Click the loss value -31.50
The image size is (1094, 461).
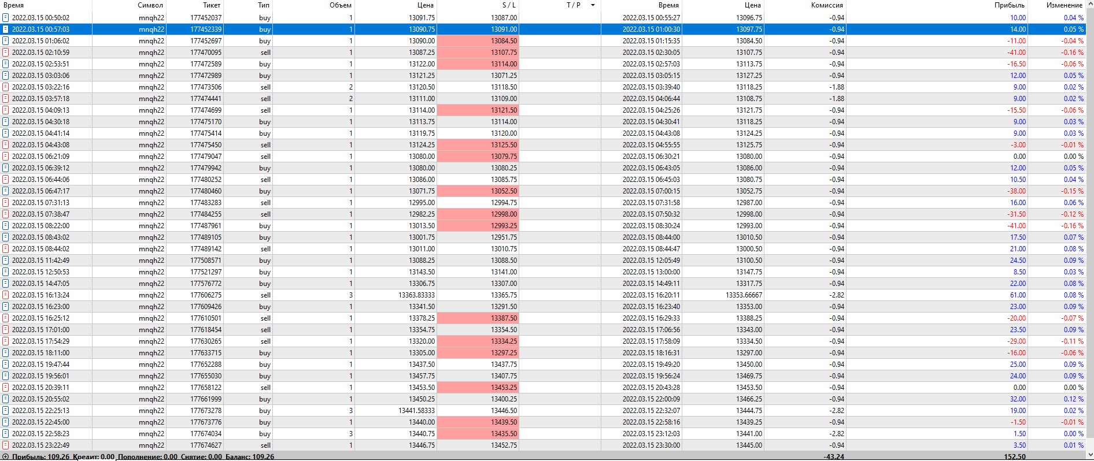click(1017, 214)
